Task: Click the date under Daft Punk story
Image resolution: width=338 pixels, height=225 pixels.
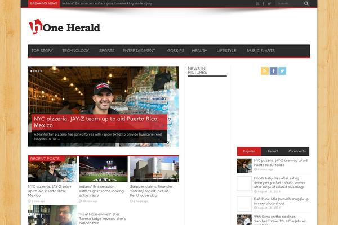Action: pyautogui.click(x=269, y=208)
